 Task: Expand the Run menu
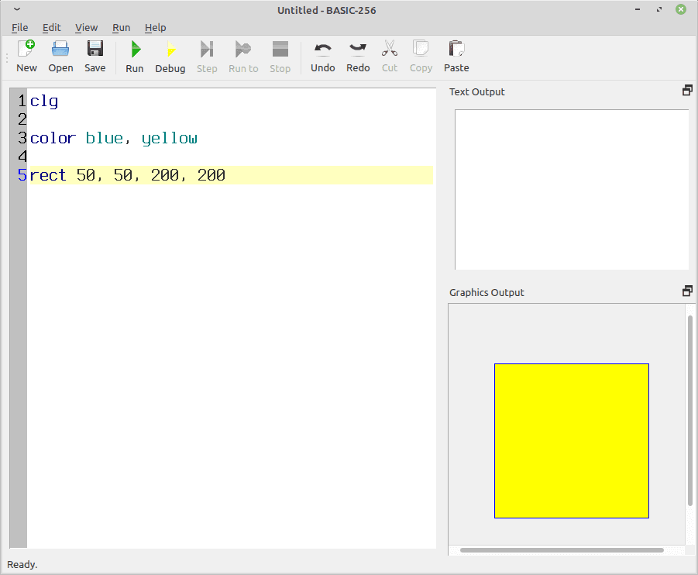click(x=121, y=27)
